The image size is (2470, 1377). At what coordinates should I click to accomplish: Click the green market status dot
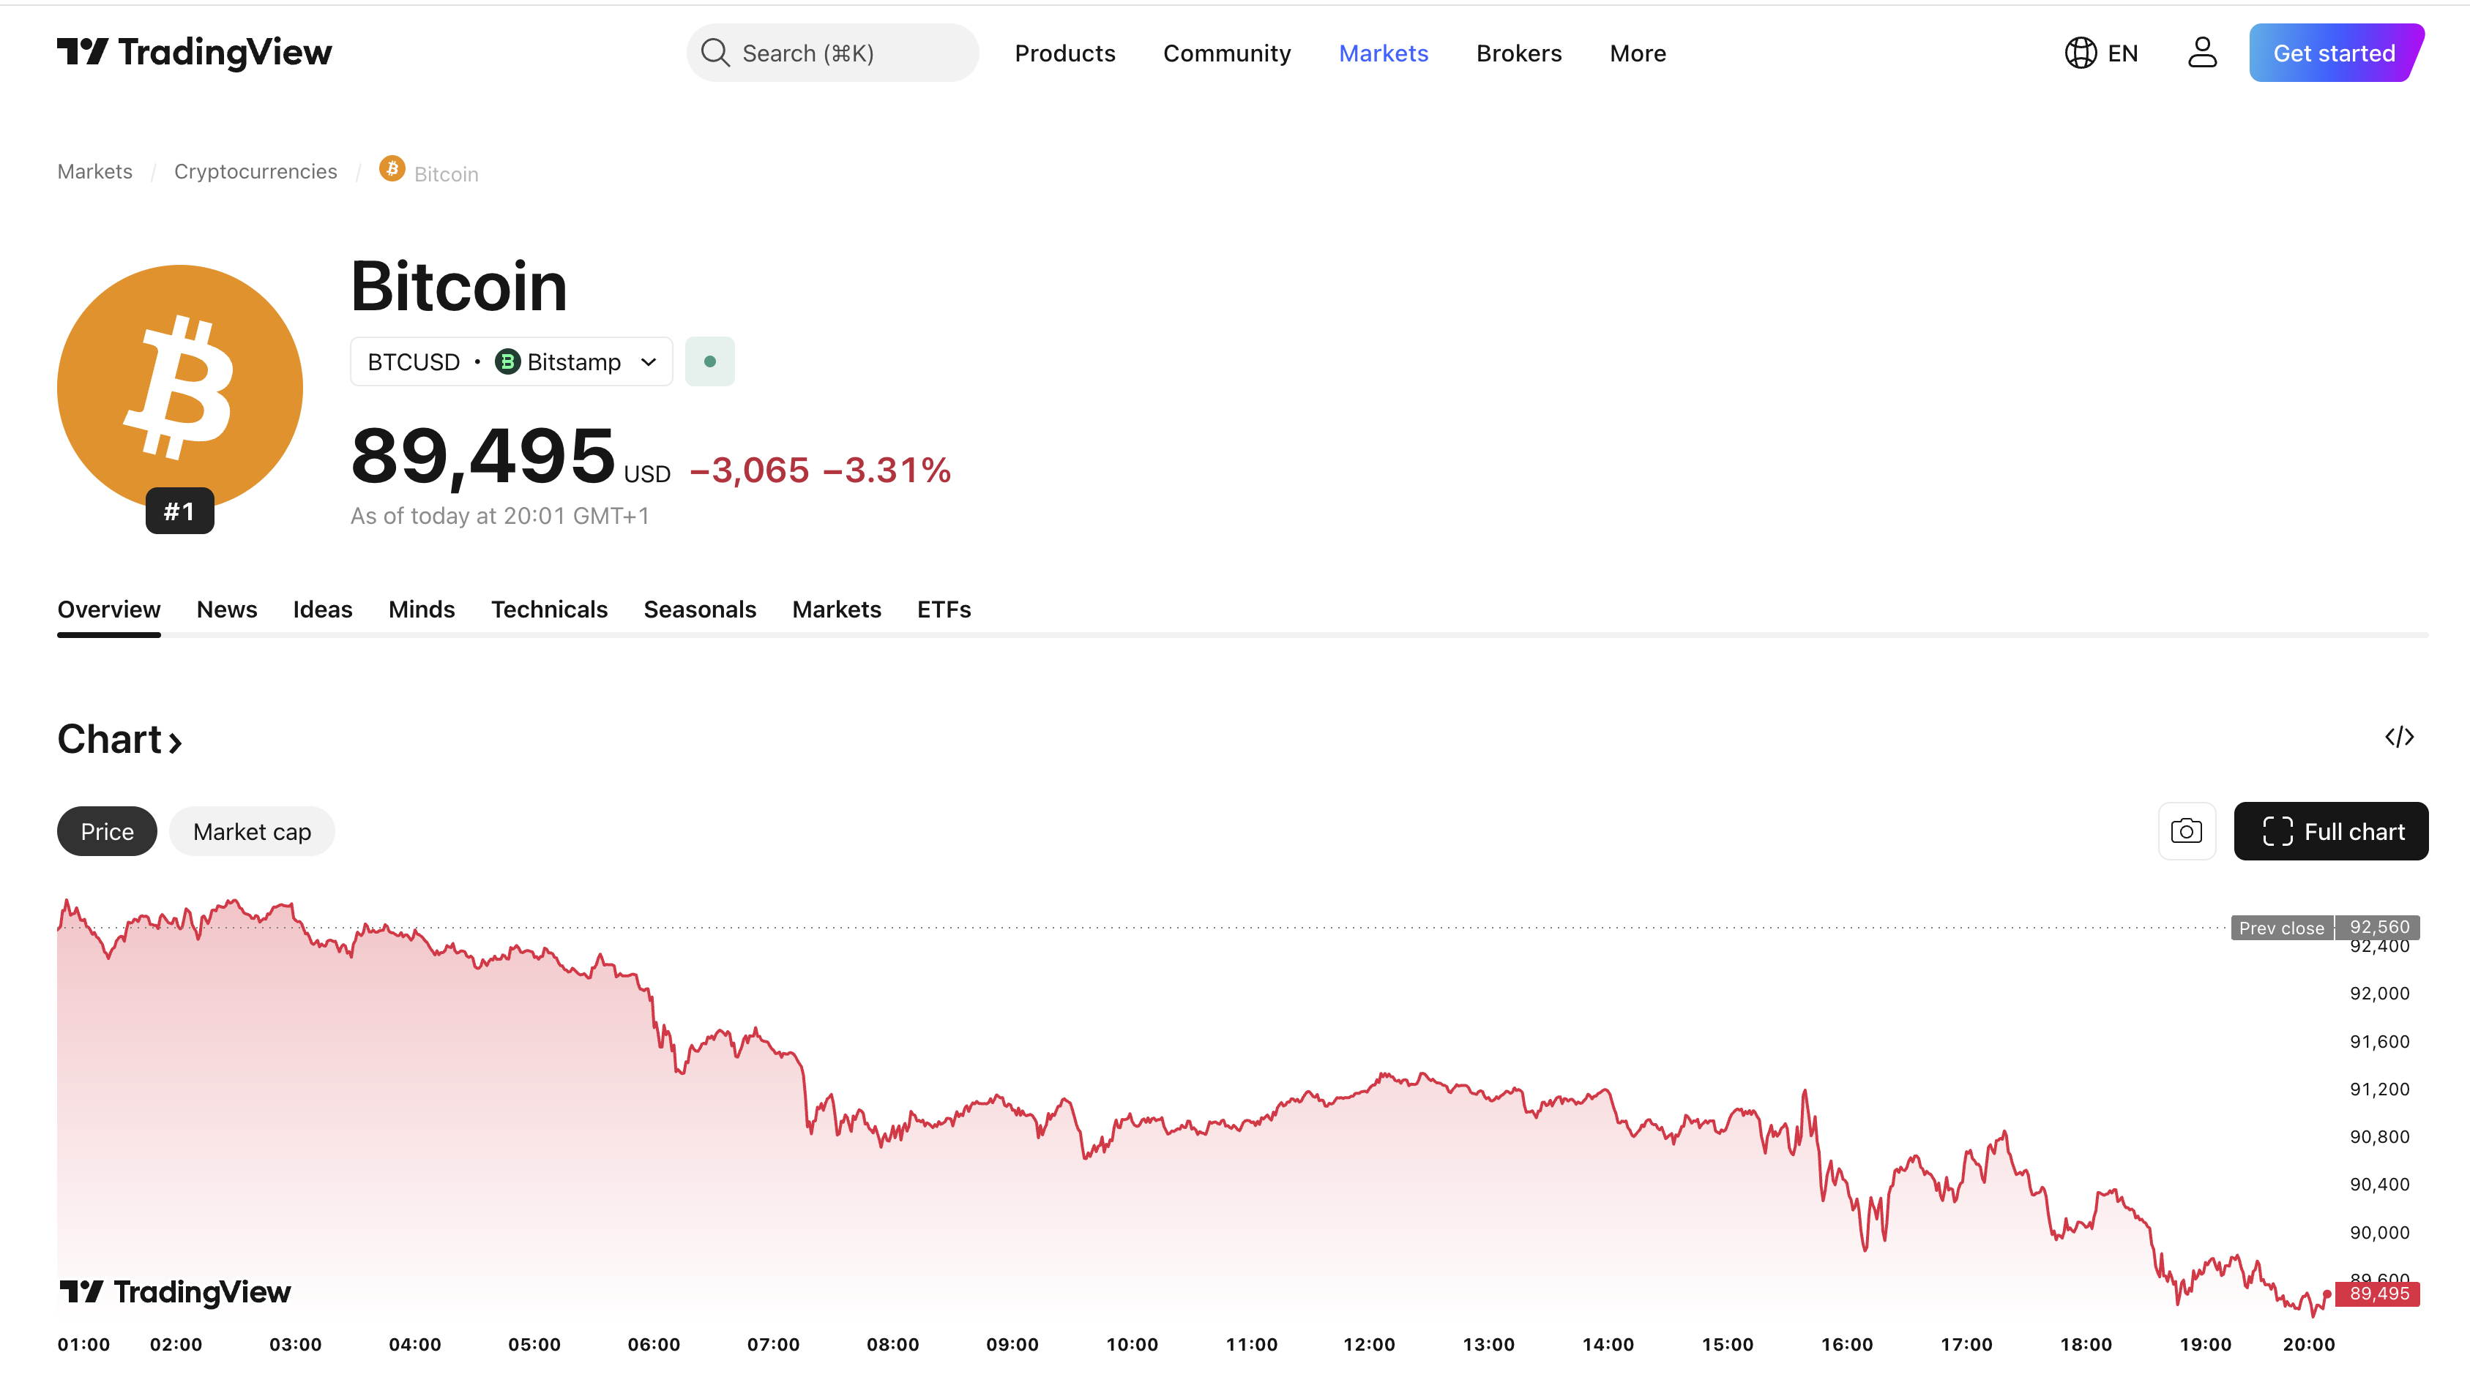point(709,361)
